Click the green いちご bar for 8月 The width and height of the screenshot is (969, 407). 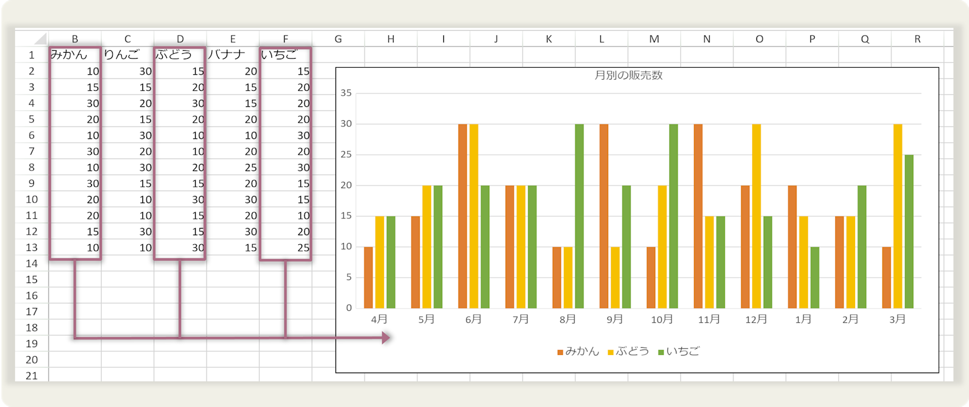(580, 216)
